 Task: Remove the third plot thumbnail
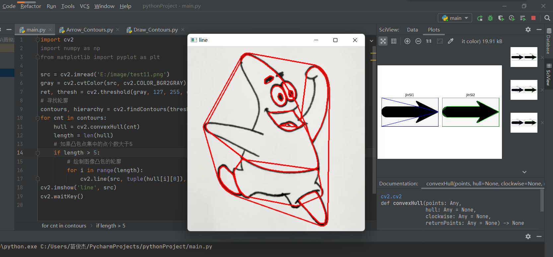(x=542, y=123)
